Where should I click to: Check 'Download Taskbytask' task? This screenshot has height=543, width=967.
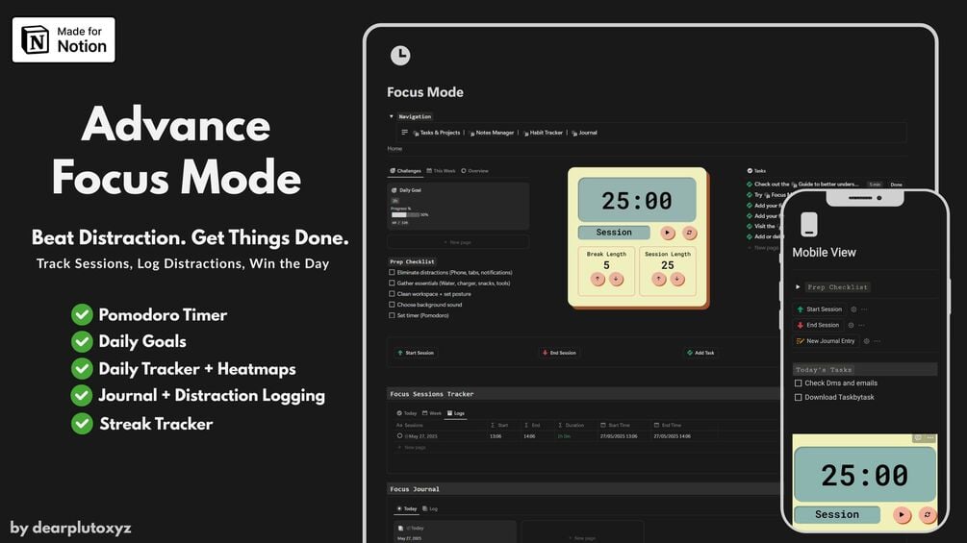(798, 397)
